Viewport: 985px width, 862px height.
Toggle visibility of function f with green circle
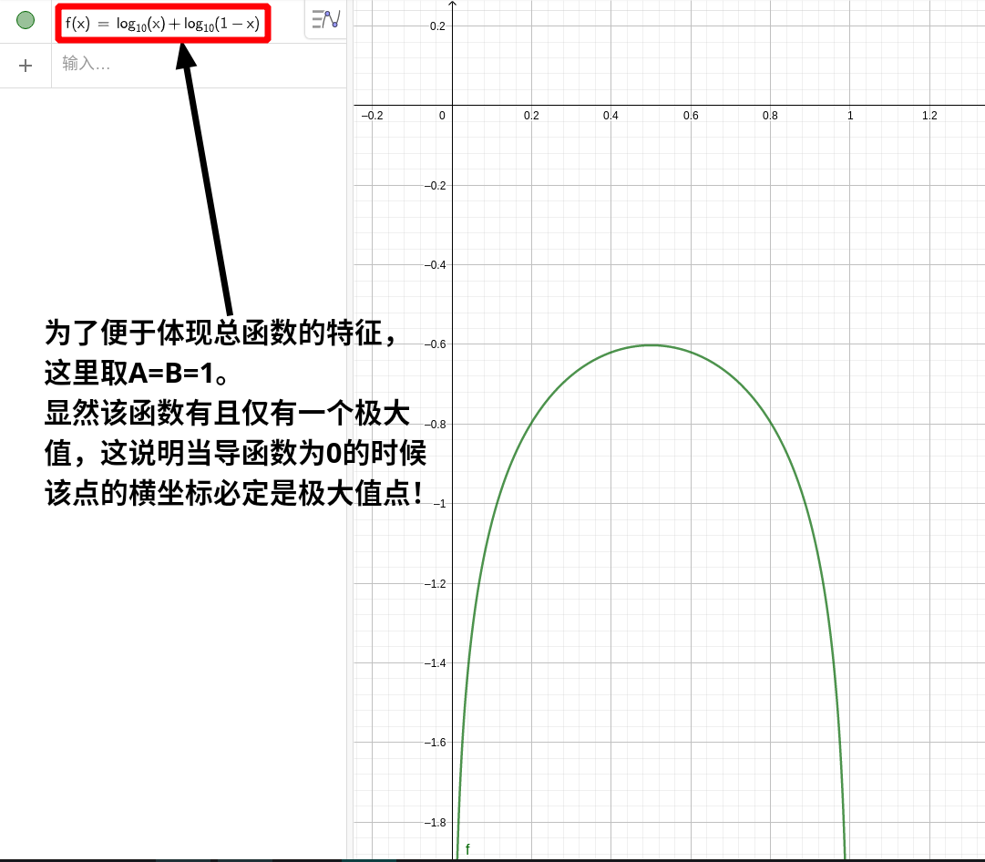coord(26,20)
